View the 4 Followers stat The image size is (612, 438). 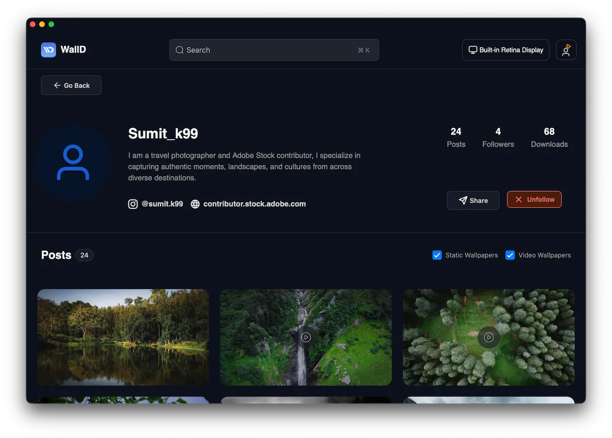498,138
